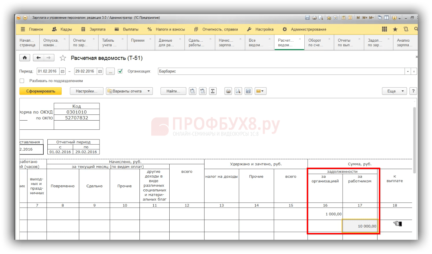Open report print preview toolbar icon
This screenshot has height=254, width=432.
click(x=238, y=91)
